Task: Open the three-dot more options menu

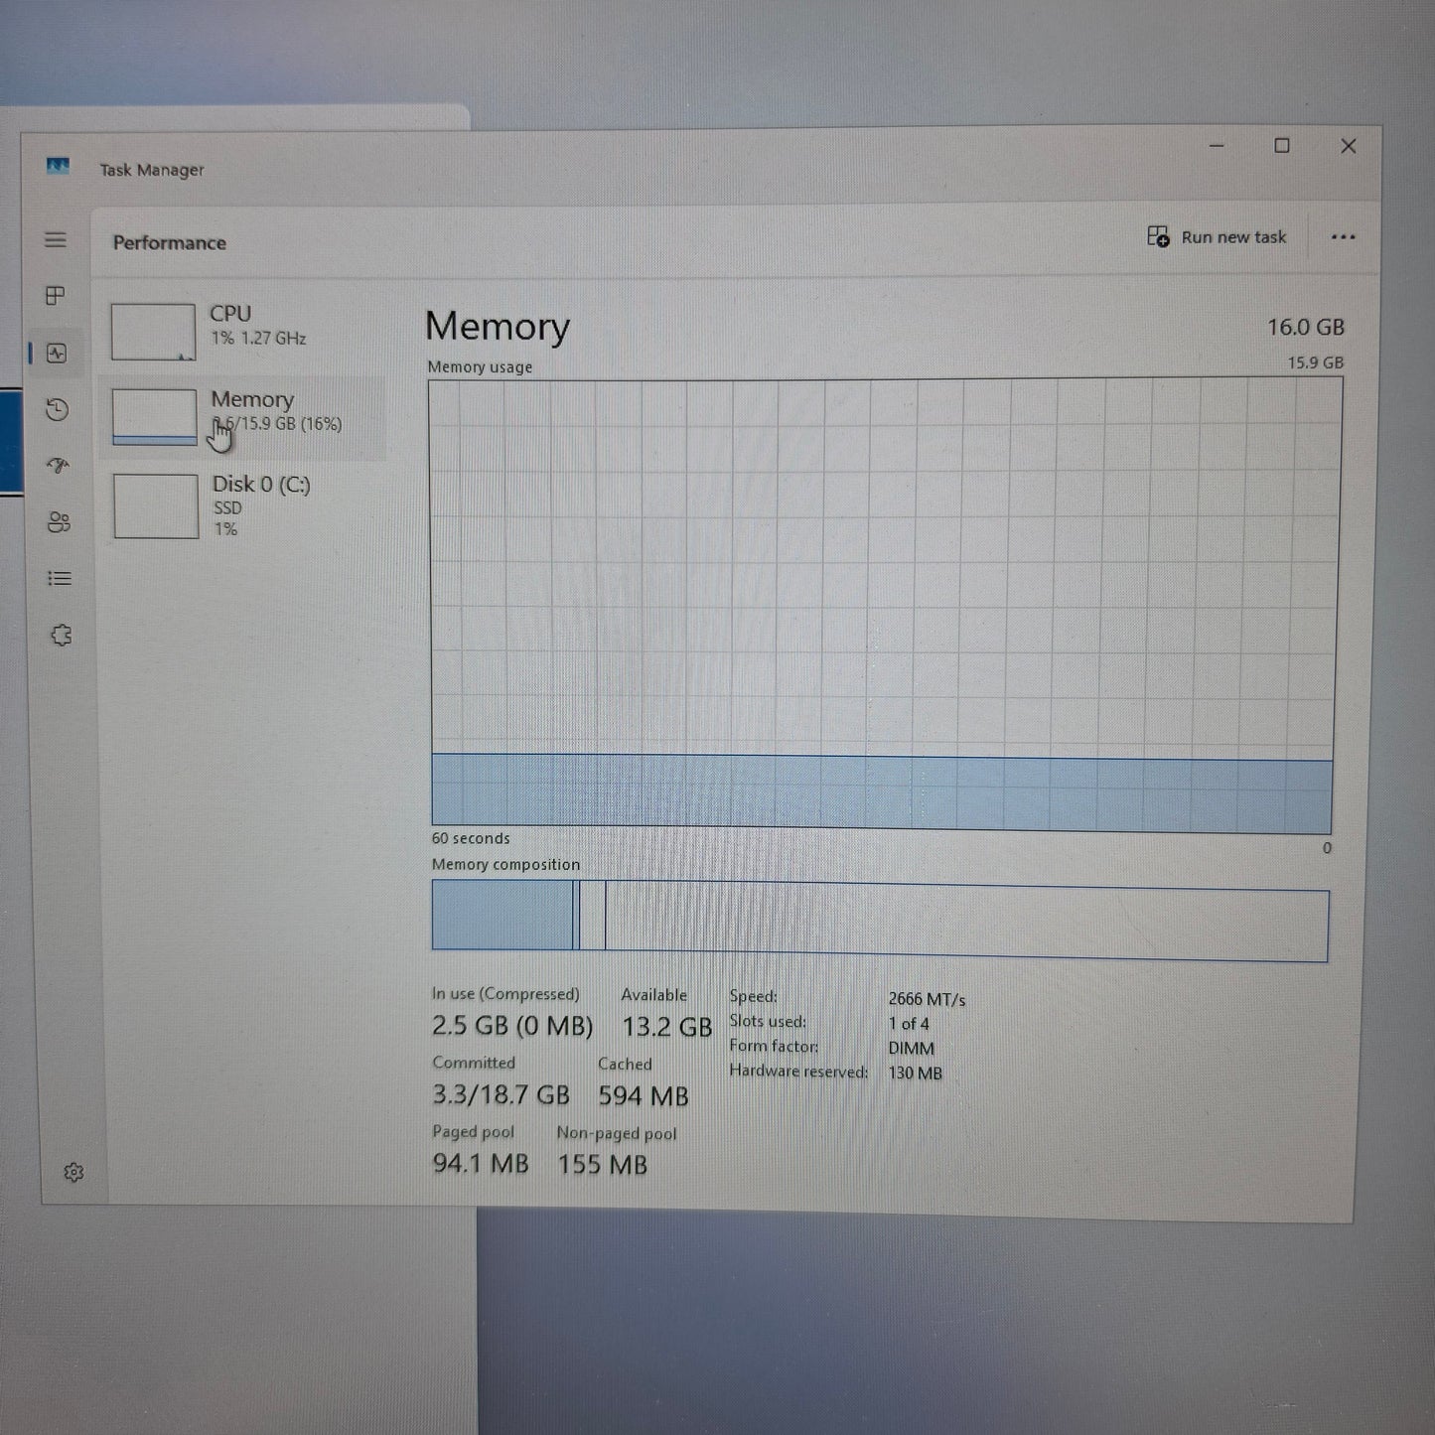Action: tap(1343, 236)
